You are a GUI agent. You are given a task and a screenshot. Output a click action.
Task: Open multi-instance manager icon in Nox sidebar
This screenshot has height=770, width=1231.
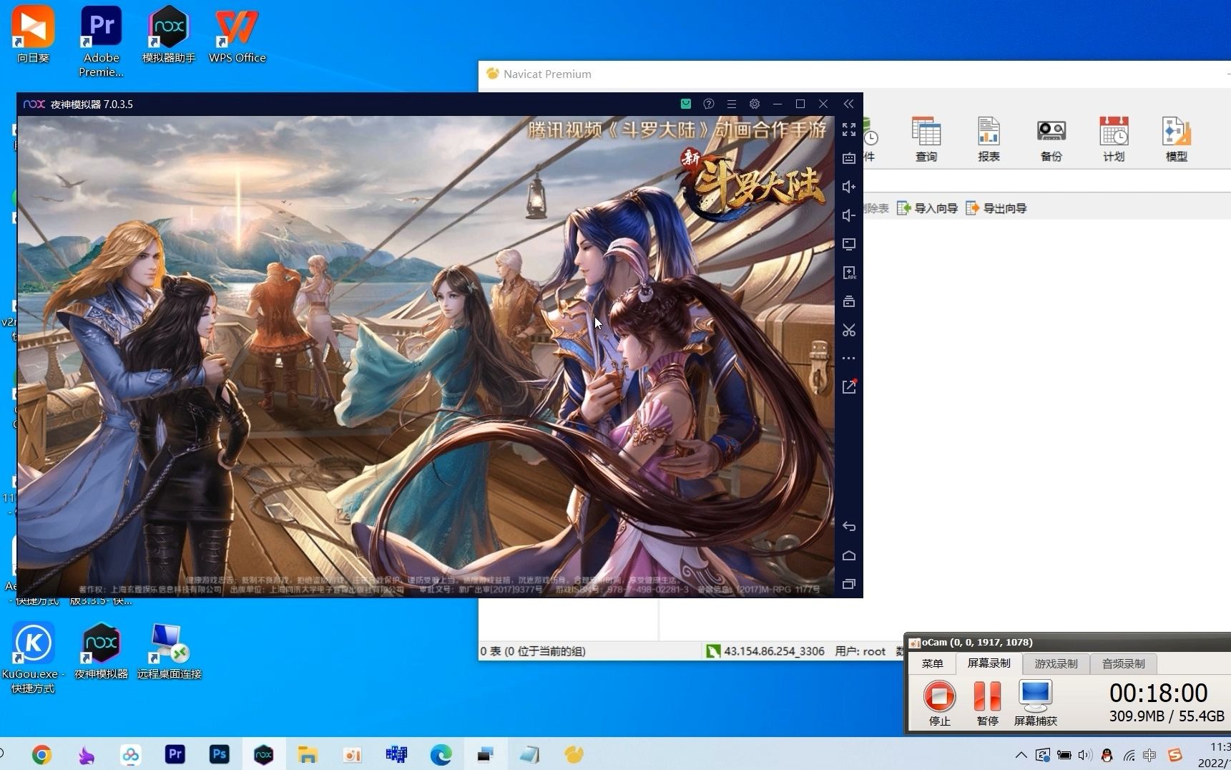849,301
